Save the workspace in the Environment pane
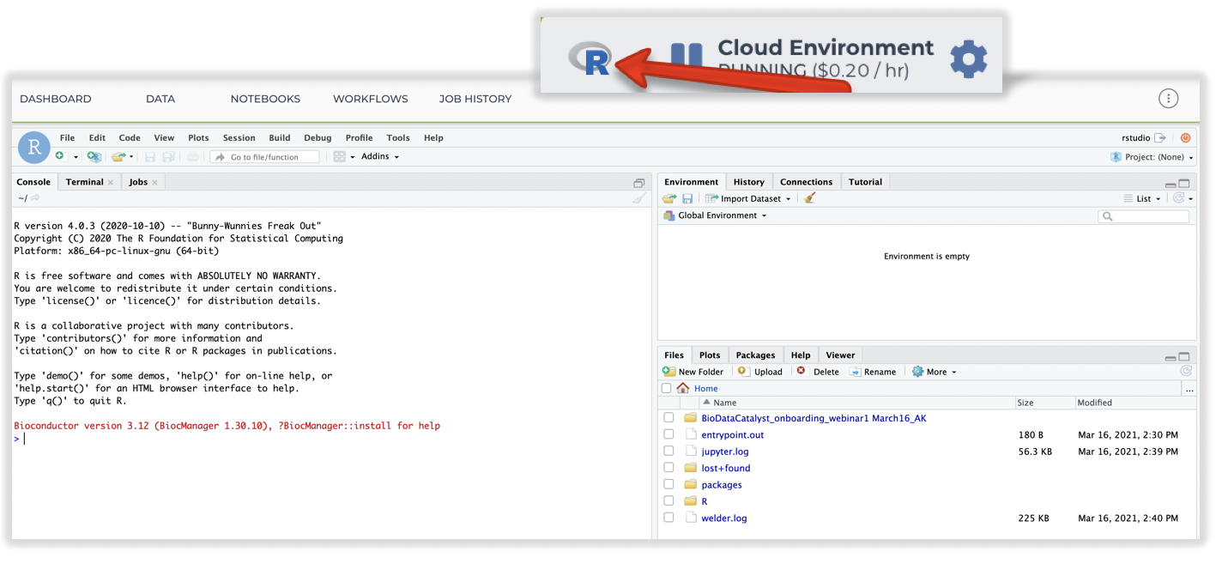The width and height of the screenshot is (1222, 570). tap(687, 198)
